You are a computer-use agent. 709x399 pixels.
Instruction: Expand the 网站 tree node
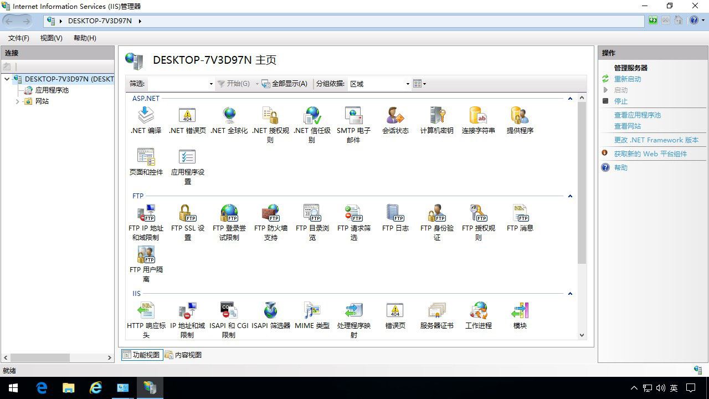17,101
